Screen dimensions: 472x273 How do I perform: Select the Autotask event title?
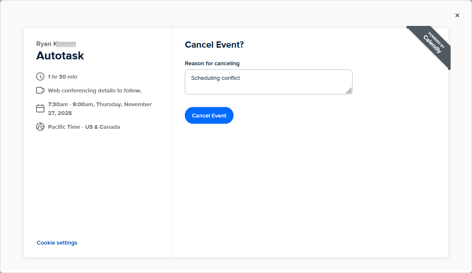point(60,56)
